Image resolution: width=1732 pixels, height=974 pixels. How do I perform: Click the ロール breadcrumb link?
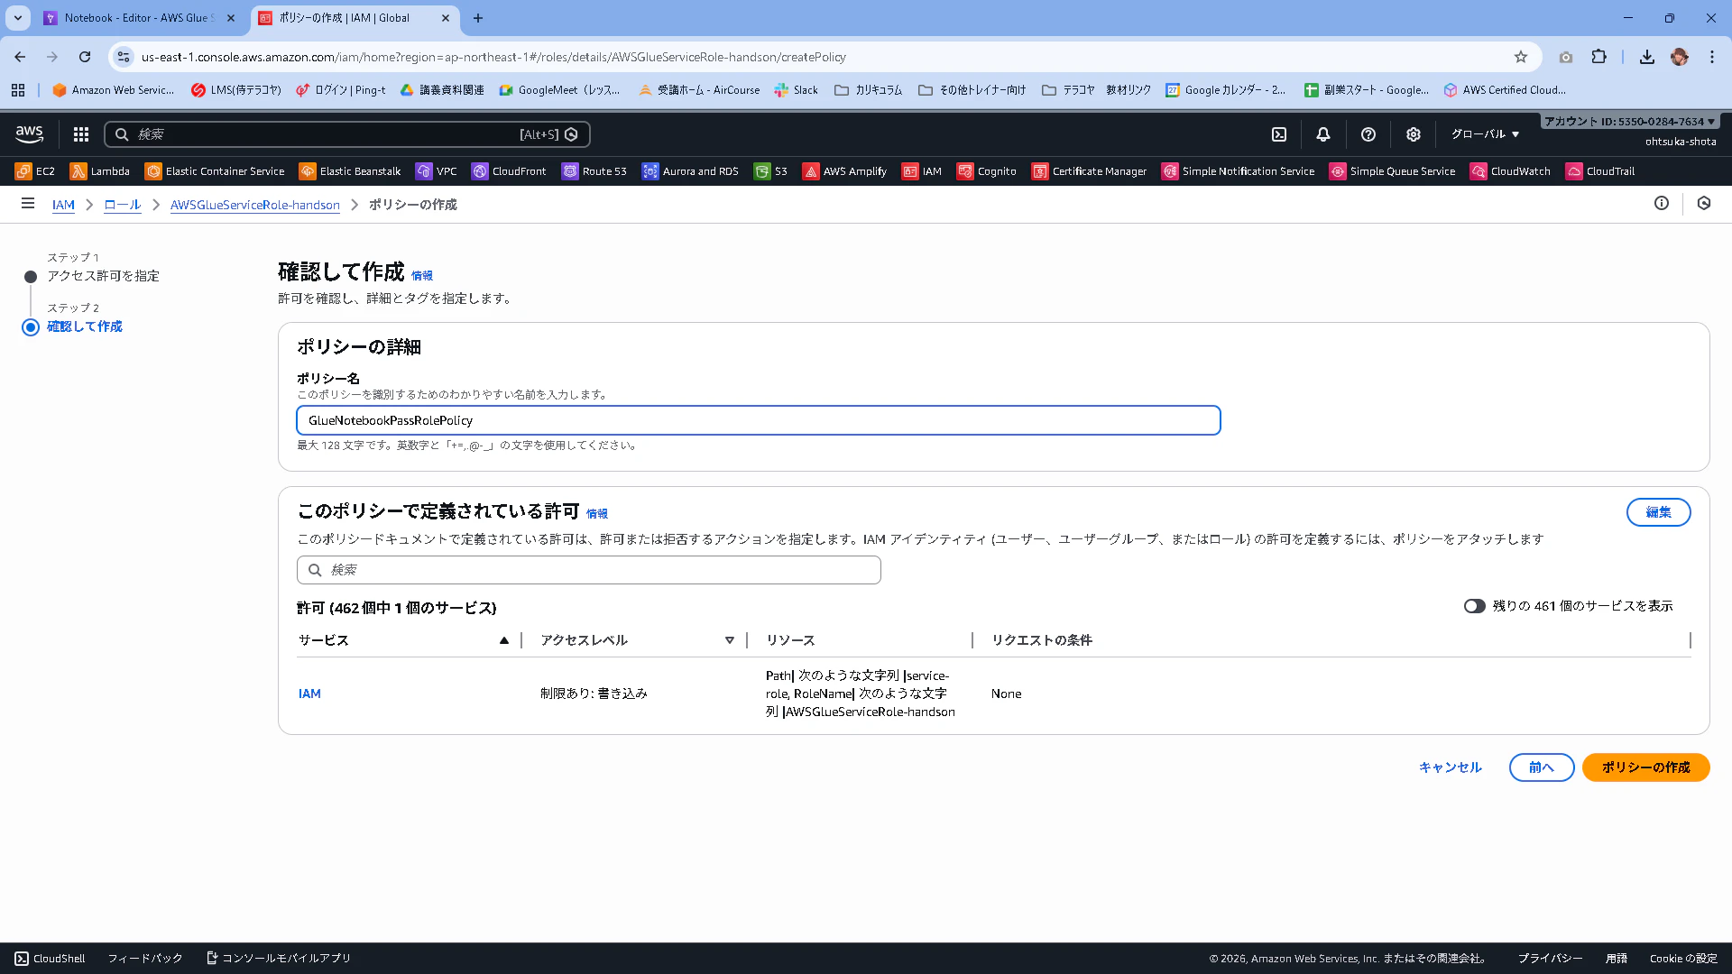point(123,205)
